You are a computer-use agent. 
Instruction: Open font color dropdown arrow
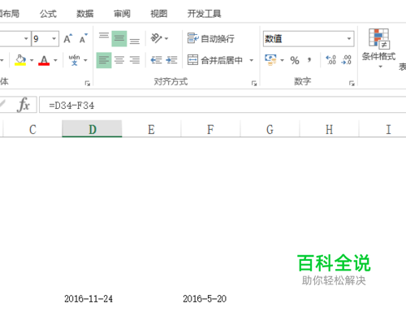click(x=55, y=60)
